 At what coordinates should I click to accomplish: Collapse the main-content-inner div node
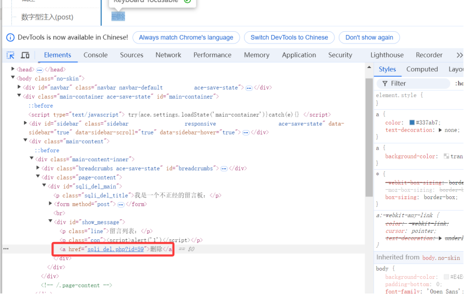[x=32, y=158]
